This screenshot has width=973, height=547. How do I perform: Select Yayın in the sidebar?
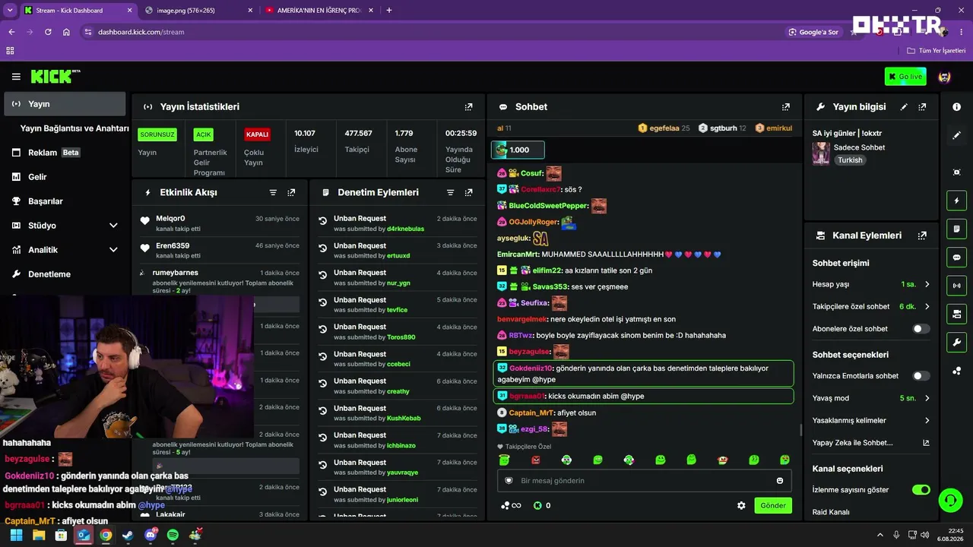pyautogui.click(x=65, y=104)
